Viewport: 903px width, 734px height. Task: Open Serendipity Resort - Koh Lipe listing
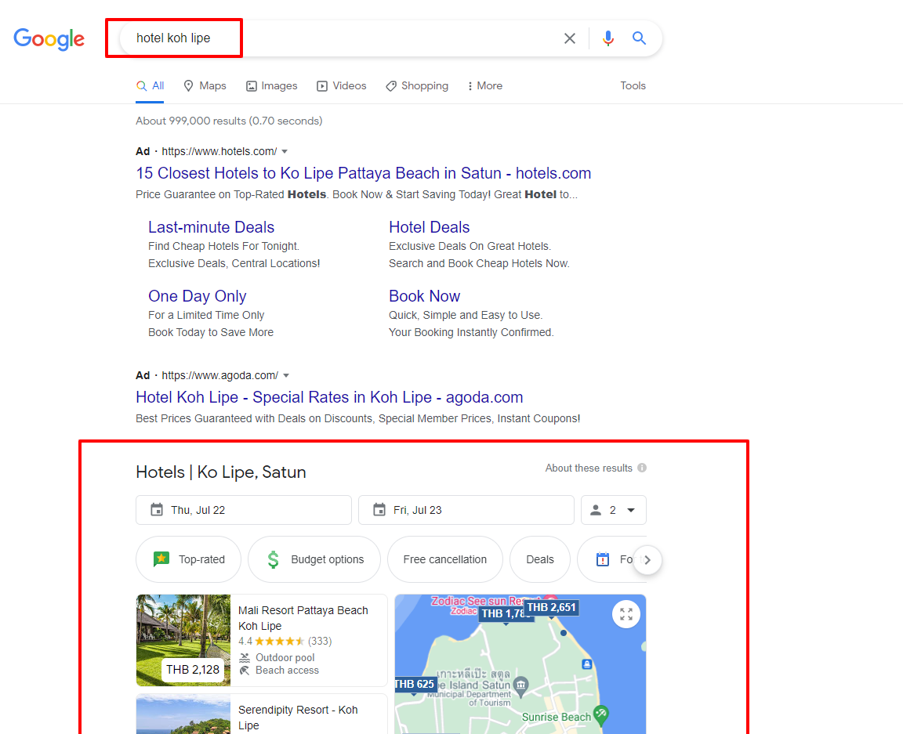pyautogui.click(x=298, y=718)
